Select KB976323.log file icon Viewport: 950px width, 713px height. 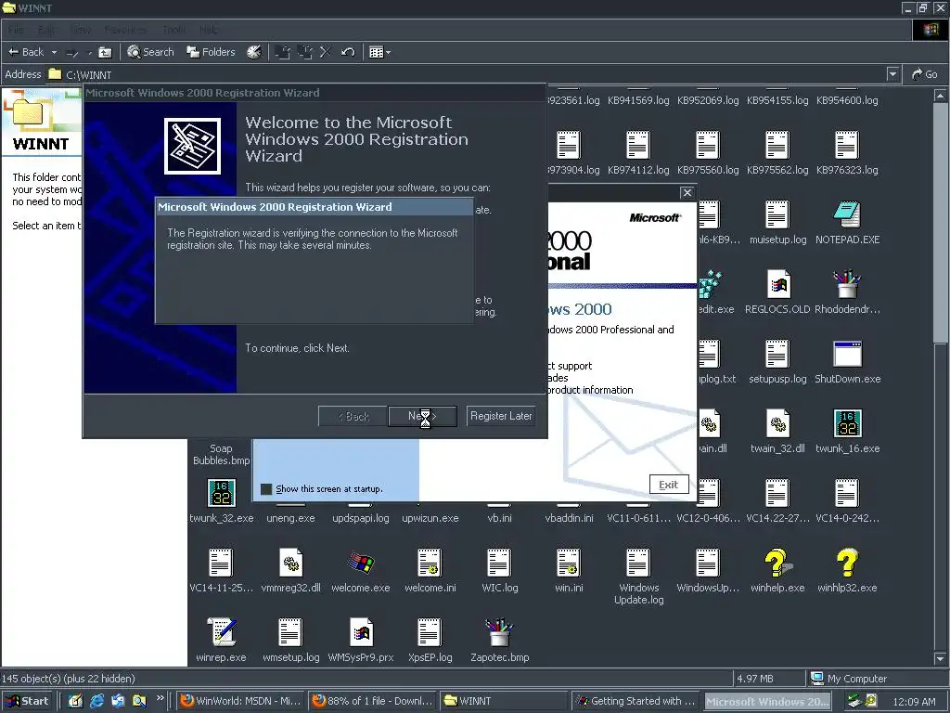pos(847,145)
